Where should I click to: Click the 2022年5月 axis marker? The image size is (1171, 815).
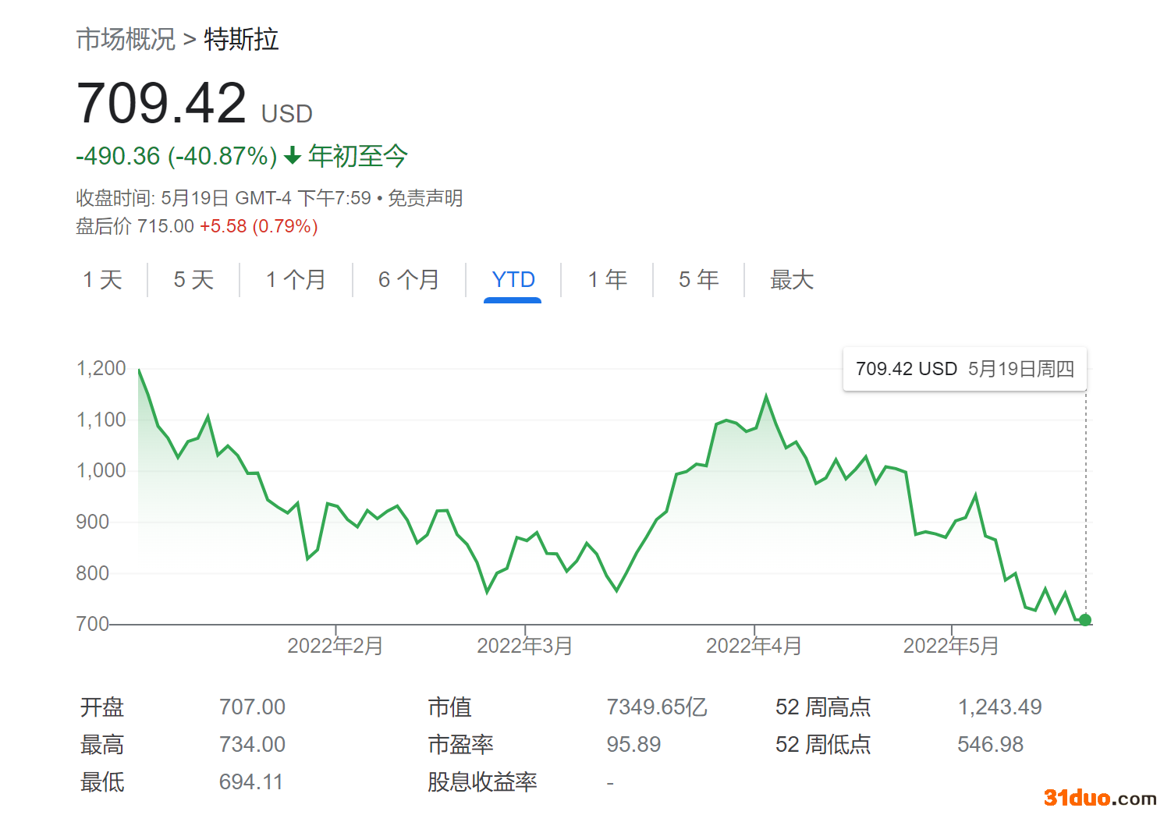tap(951, 646)
